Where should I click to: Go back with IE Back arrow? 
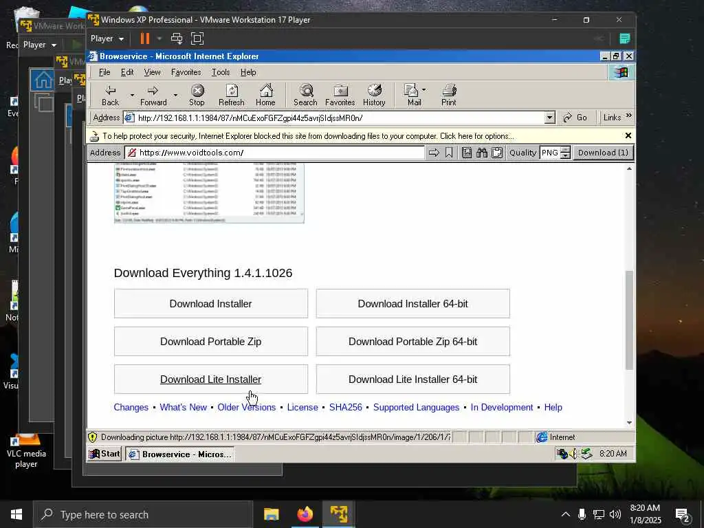110,95
